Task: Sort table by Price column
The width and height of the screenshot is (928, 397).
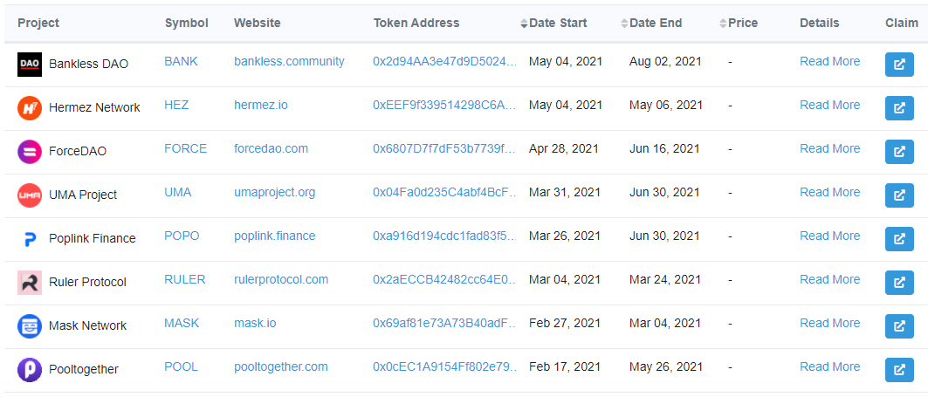Action: point(742,23)
